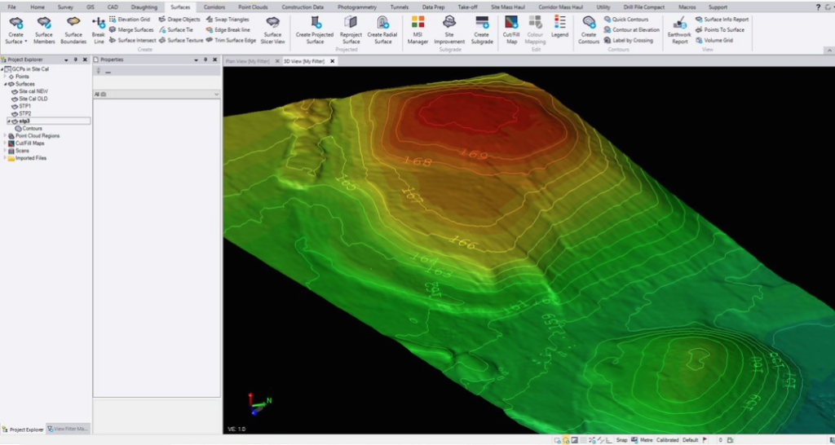Open Surface Info Report

coord(722,20)
